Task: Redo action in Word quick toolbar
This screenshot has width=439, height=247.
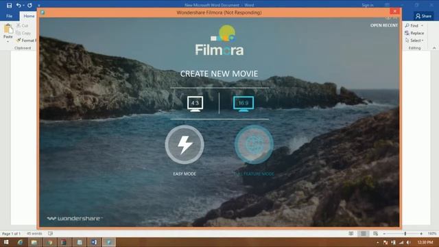Action: [x=29, y=5]
